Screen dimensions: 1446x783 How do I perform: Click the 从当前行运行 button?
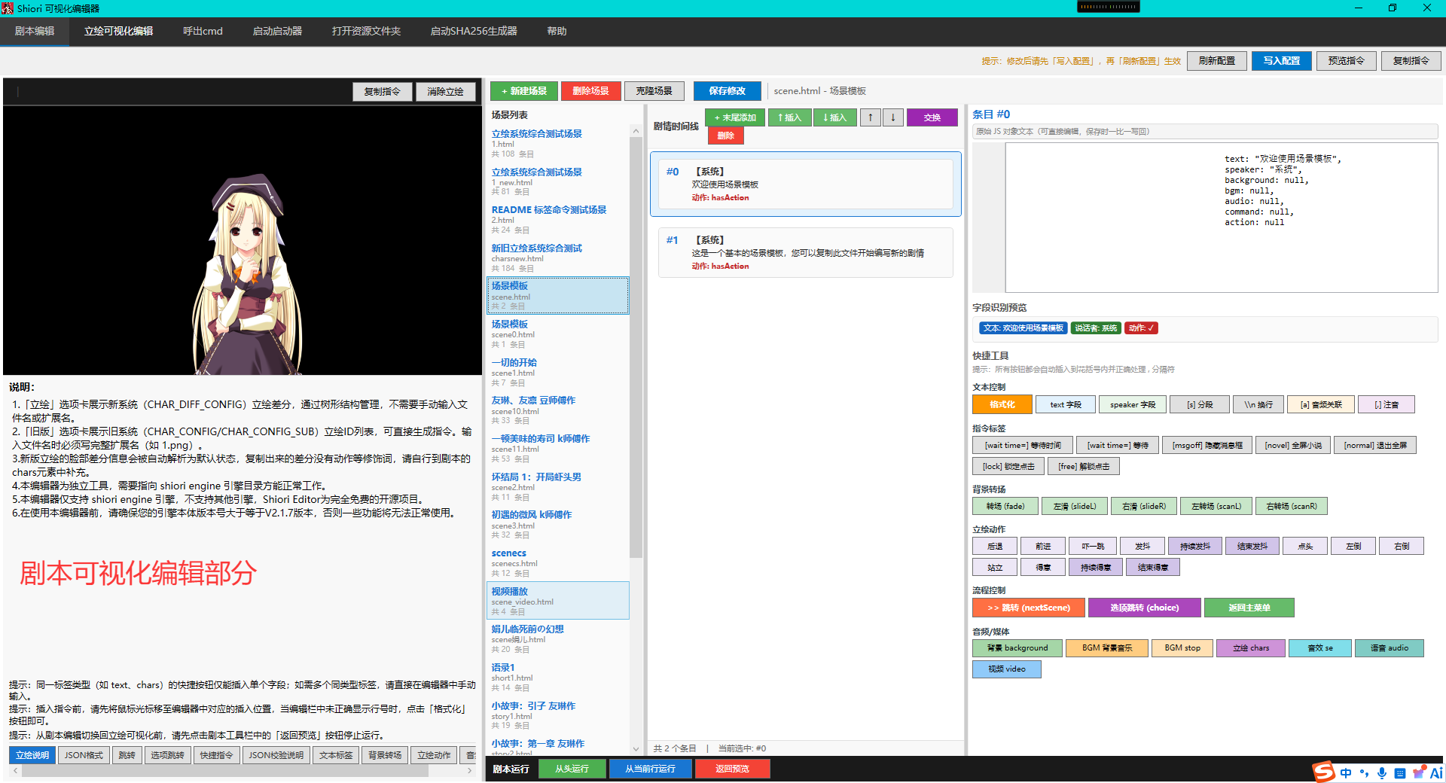click(x=650, y=769)
